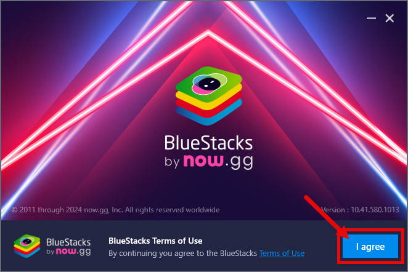Screen dimensions: 408x272
Task: Minimize the BlueStacks installer window
Action: (371, 18)
